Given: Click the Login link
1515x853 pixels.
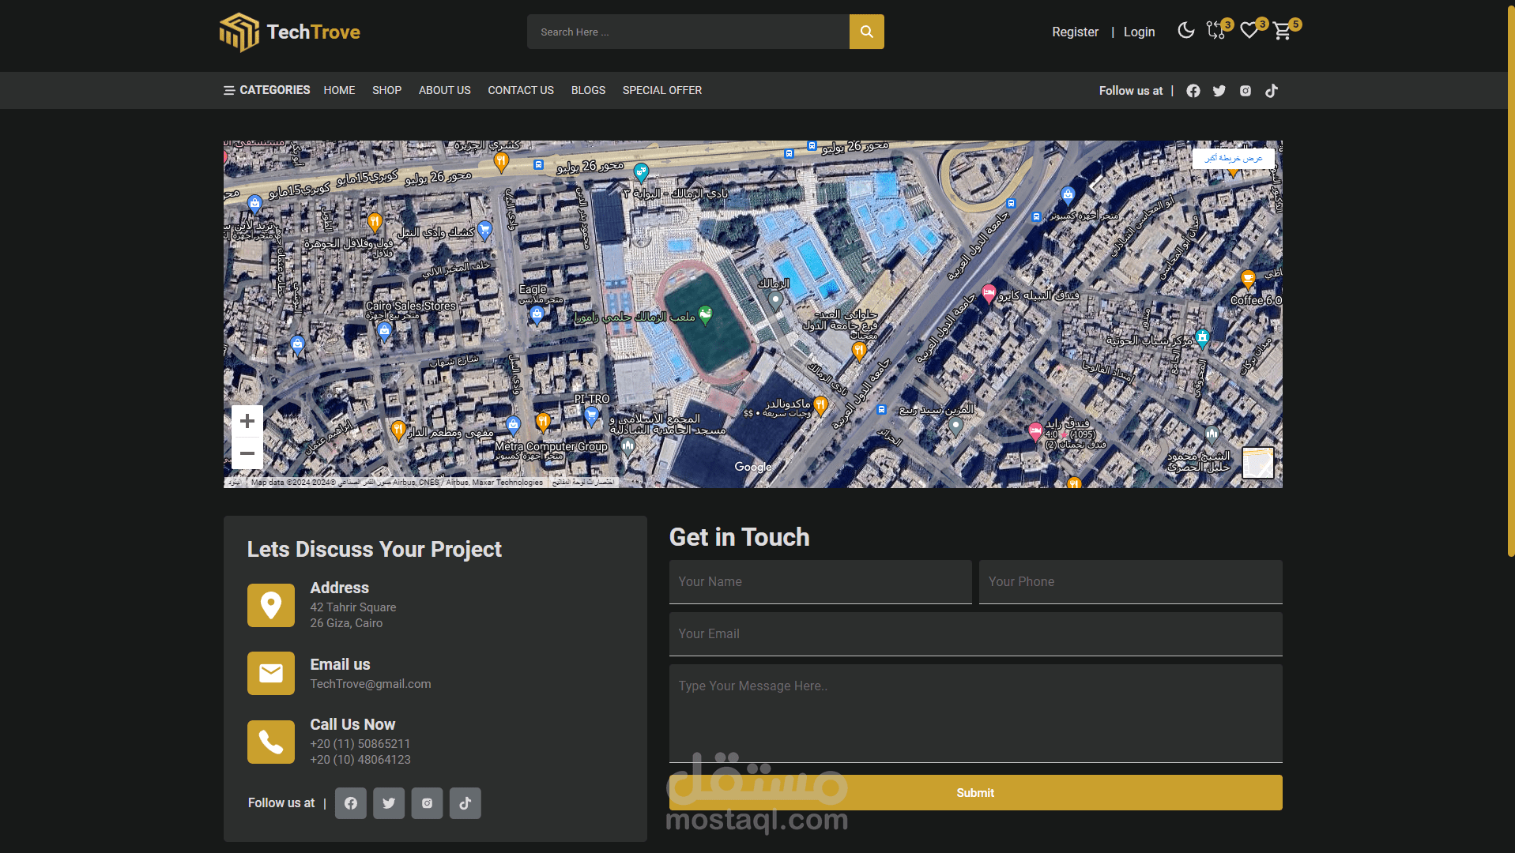Looking at the screenshot, I should click(1139, 32).
